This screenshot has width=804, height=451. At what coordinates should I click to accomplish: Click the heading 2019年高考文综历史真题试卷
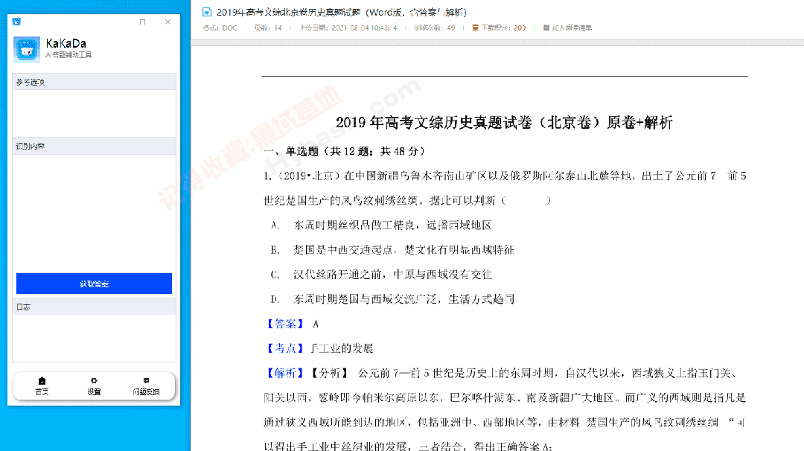[x=504, y=123]
